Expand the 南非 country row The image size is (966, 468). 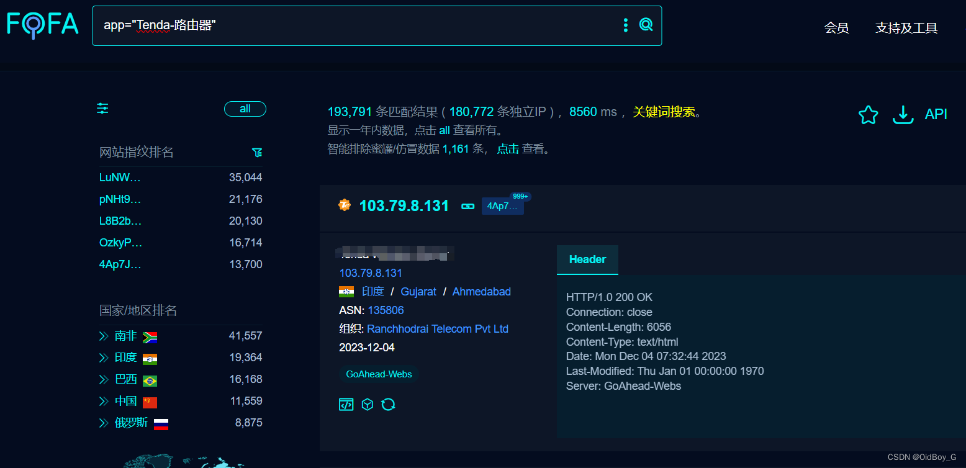click(104, 336)
